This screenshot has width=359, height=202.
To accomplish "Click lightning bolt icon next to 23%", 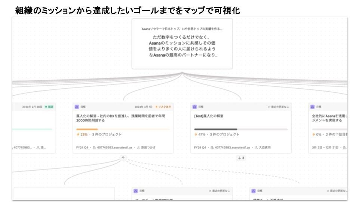I will 77,135.
